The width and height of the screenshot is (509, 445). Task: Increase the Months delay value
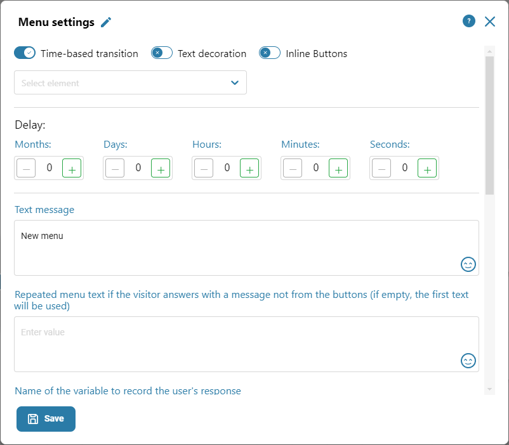pos(72,168)
